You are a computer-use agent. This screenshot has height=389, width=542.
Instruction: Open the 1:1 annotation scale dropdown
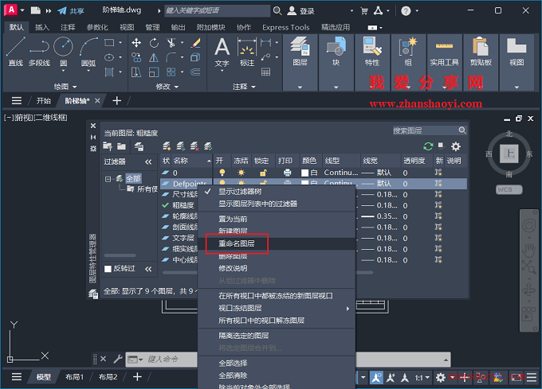422,378
